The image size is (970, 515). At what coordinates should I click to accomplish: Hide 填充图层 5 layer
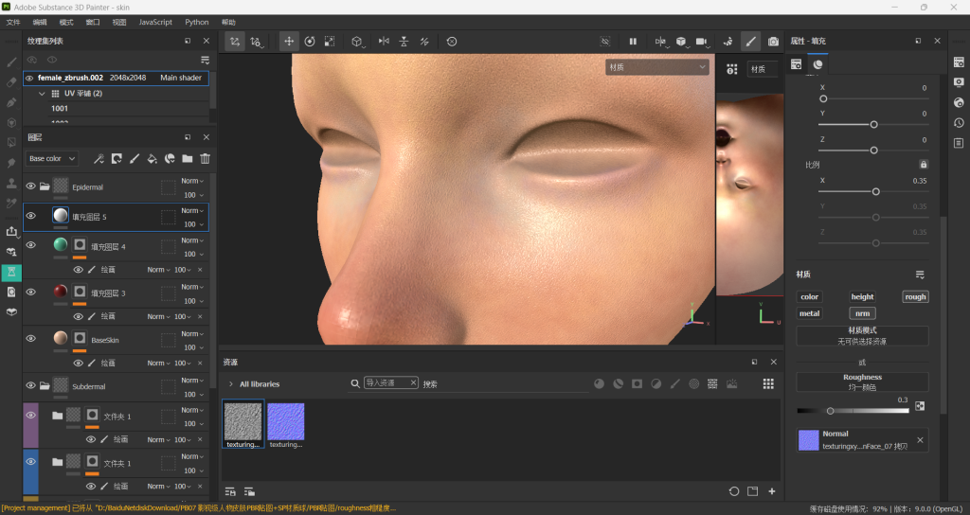30,216
